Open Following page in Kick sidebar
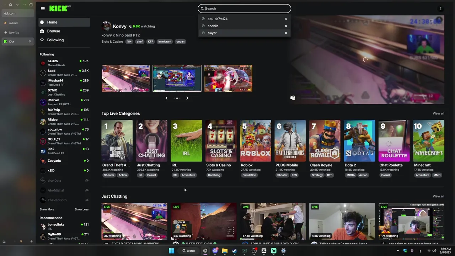The image size is (455, 256). (x=64, y=40)
